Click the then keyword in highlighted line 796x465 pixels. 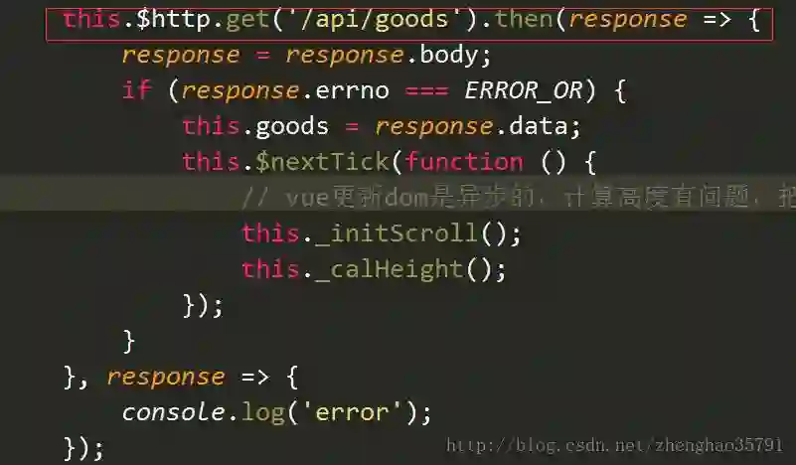click(524, 19)
